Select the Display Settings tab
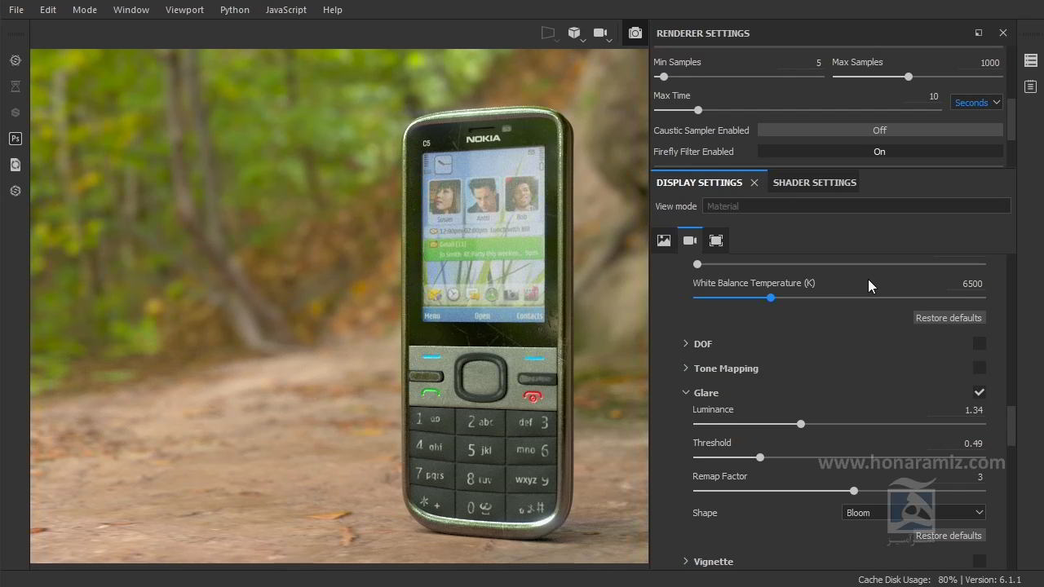1044x587 pixels. (700, 183)
